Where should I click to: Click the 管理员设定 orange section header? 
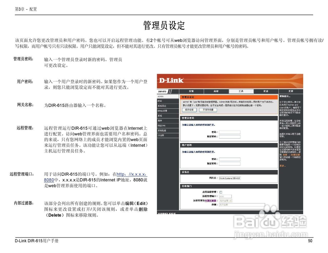tap(229, 97)
